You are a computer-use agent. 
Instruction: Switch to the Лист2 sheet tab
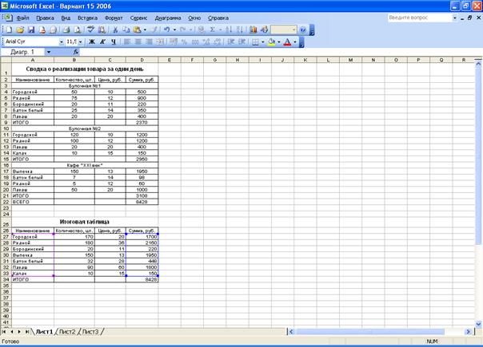[x=67, y=331]
